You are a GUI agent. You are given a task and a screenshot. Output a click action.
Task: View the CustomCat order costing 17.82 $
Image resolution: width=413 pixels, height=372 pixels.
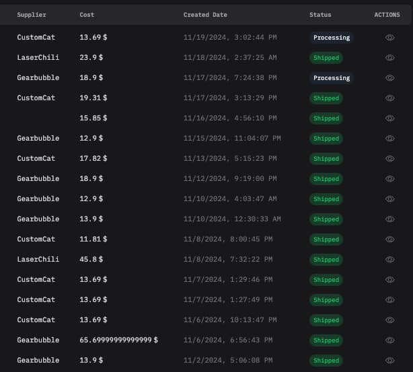tap(389, 159)
